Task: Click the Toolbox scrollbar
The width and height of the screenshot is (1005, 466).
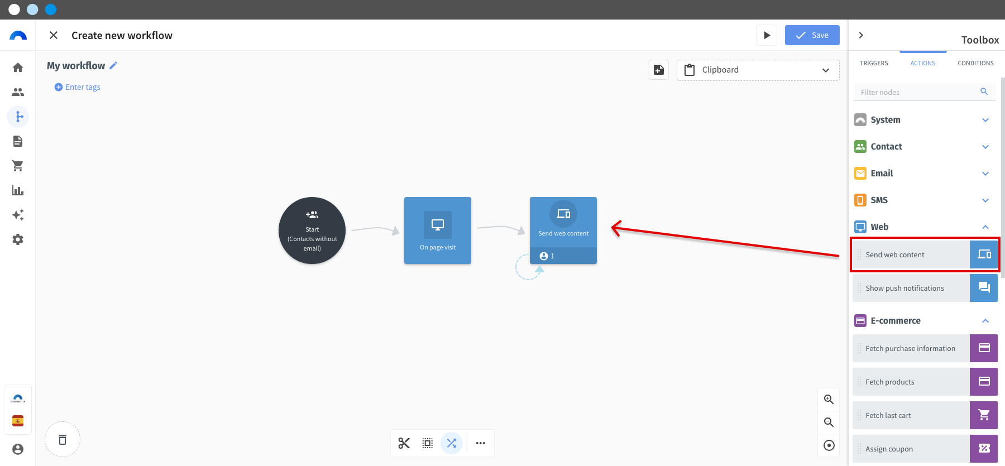Action: [x=1003, y=177]
